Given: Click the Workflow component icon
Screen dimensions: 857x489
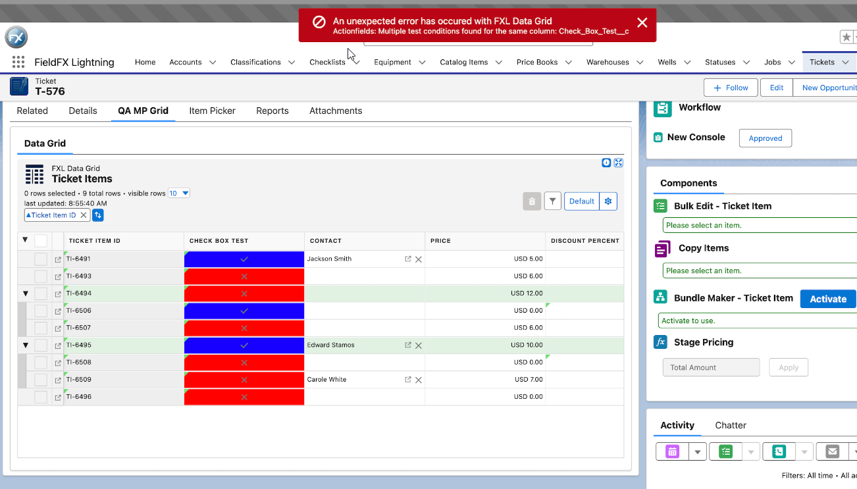Looking at the screenshot, I should pos(662,109).
